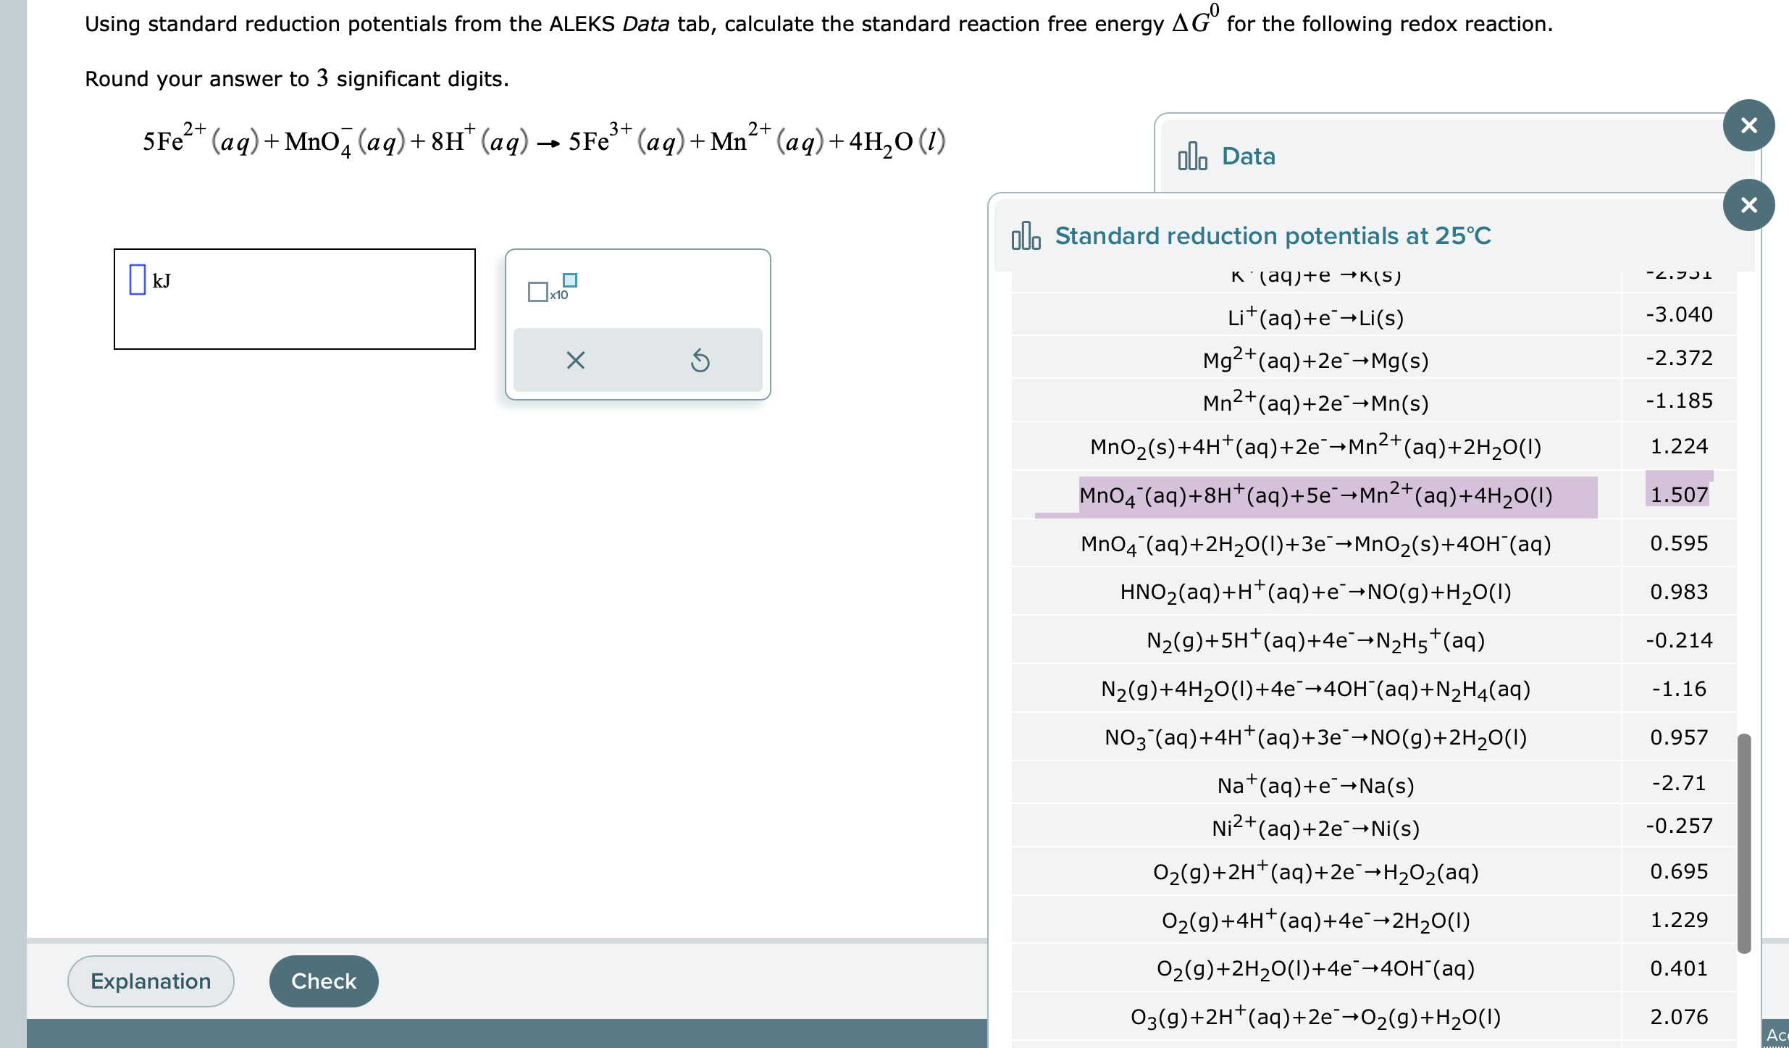Click the undo reset arrow icon
Screen dimensions: 1789x1048
click(x=700, y=360)
